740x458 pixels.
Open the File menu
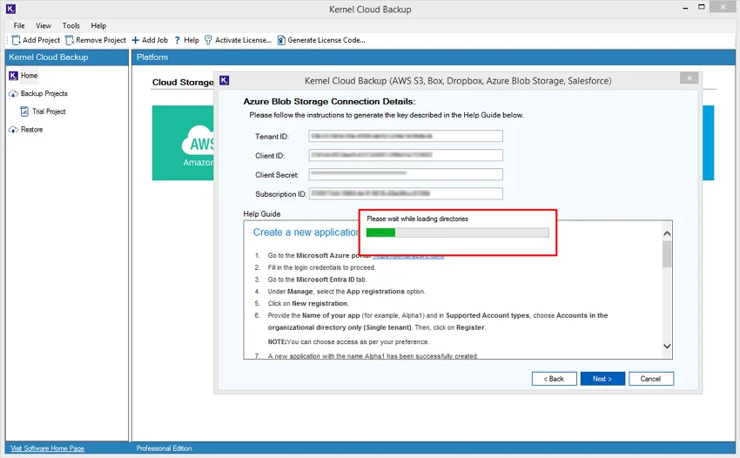19,25
